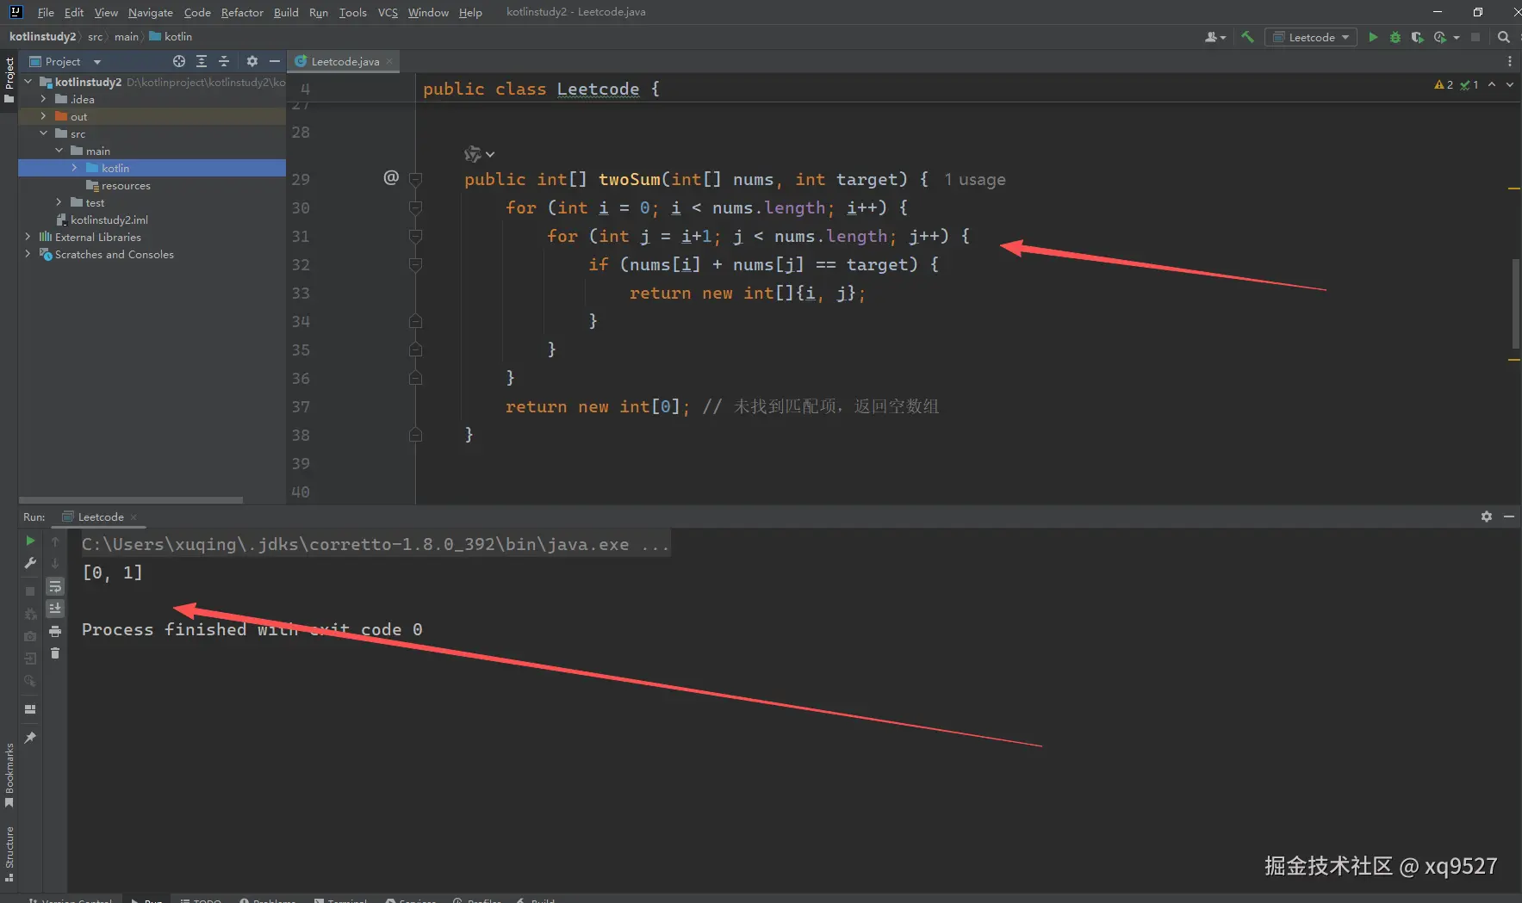Collapse the main folder
The height and width of the screenshot is (903, 1522).
click(59, 151)
